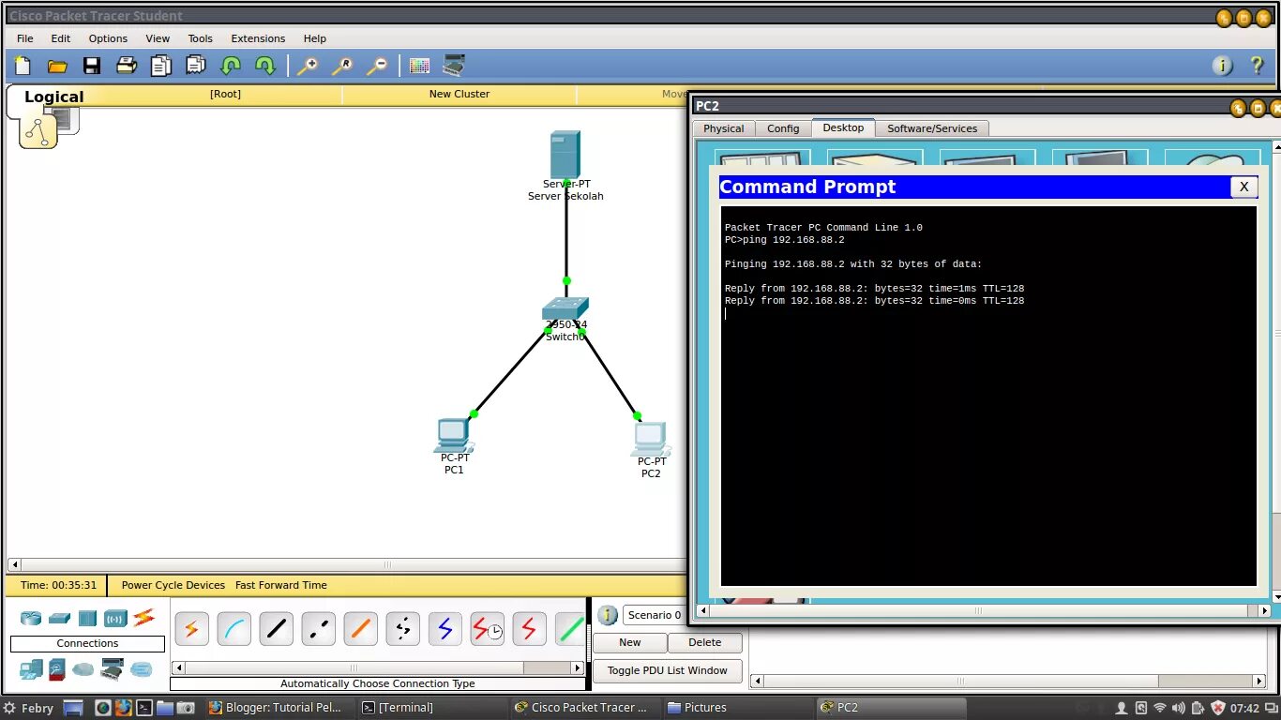1281x720 pixels.
Task: Select the WAN Emulation cloud category icon
Action: (x=83, y=669)
